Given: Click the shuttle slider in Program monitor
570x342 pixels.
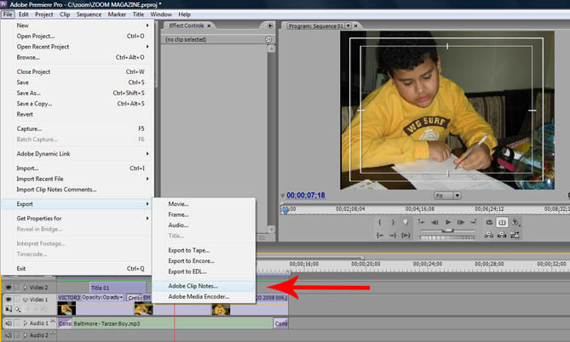Looking at the screenshot, I should point(447,231).
